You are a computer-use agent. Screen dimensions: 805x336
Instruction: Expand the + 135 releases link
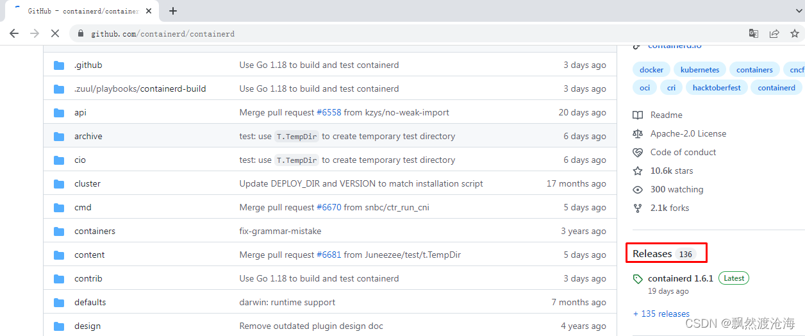coord(661,314)
